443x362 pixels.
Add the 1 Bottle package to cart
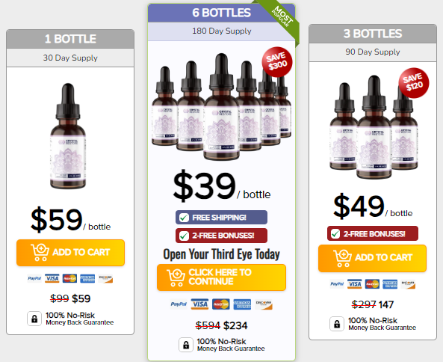coord(71,253)
